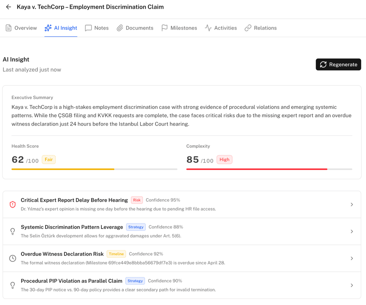Click the refresh icon inside Regenerate

click(x=323, y=64)
